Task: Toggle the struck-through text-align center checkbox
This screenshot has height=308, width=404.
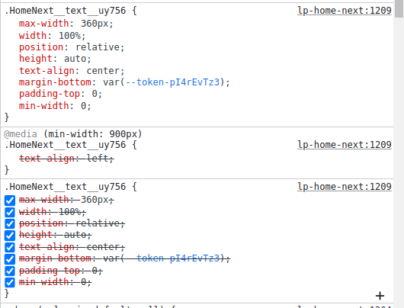Action: 10,247
